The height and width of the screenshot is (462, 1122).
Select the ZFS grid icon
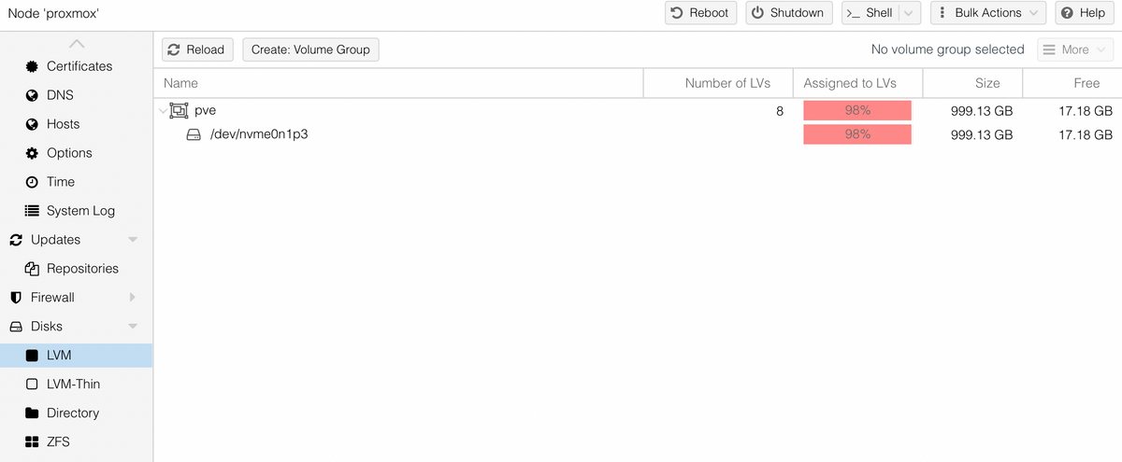click(32, 441)
